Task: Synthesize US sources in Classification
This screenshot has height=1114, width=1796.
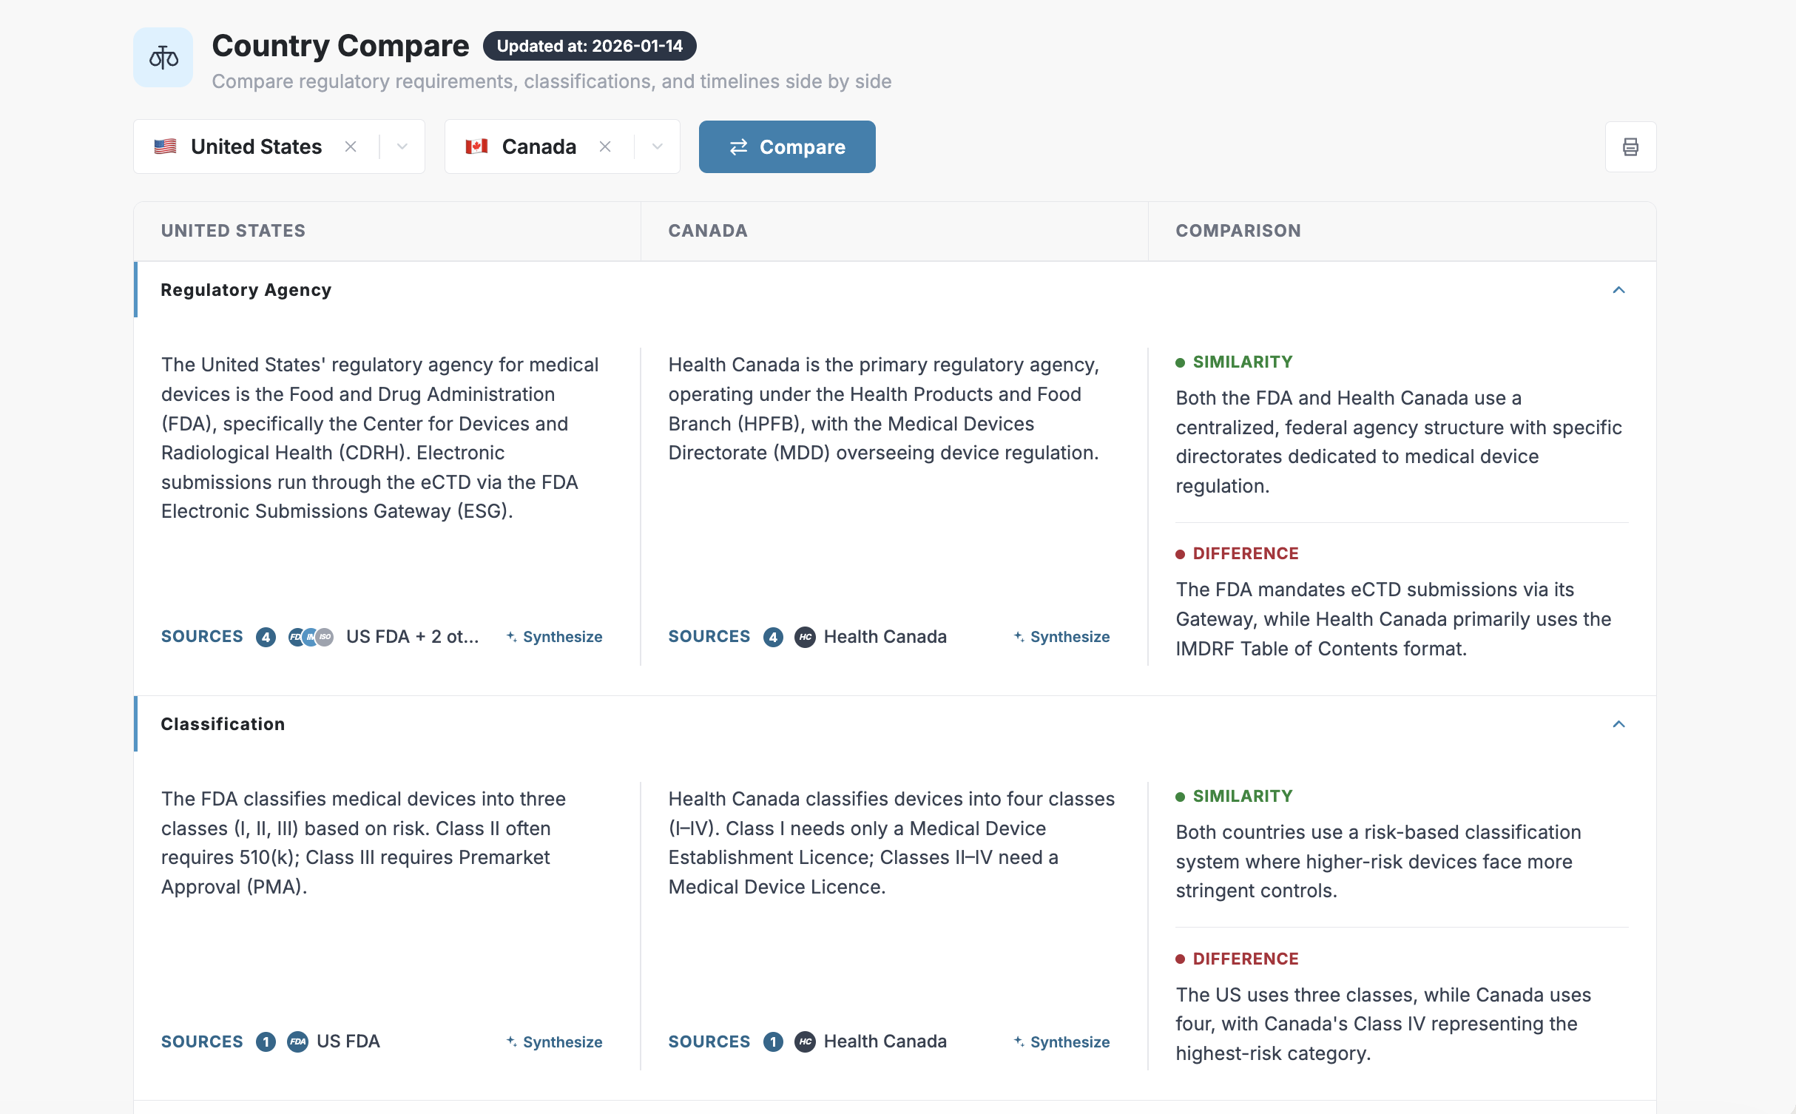Action: click(x=554, y=1042)
